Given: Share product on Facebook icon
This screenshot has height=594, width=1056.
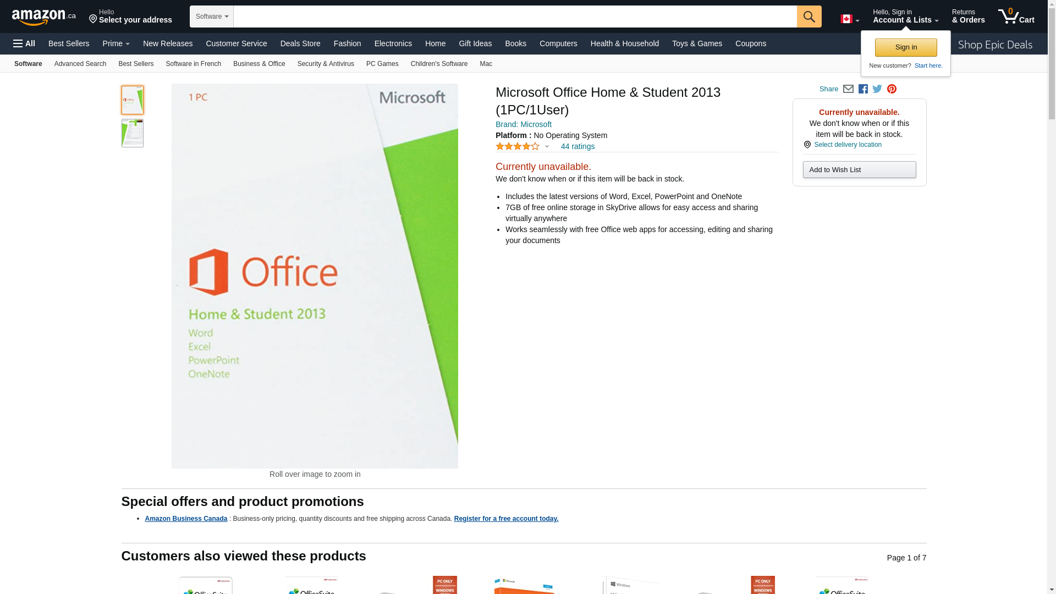Looking at the screenshot, I should click(x=863, y=89).
